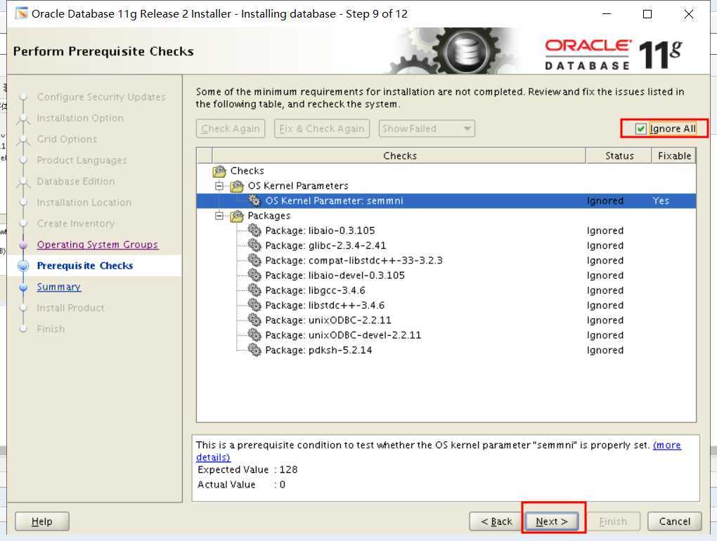Select Package: libaio-devel-0.3.105 row

(446, 275)
